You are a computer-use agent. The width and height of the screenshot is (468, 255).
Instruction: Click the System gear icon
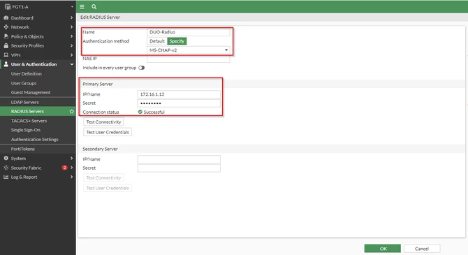click(x=6, y=159)
